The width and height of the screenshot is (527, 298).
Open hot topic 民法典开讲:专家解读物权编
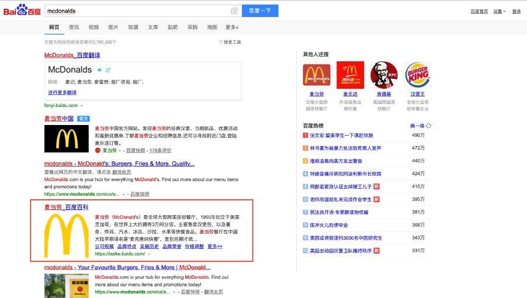coord(339,212)
